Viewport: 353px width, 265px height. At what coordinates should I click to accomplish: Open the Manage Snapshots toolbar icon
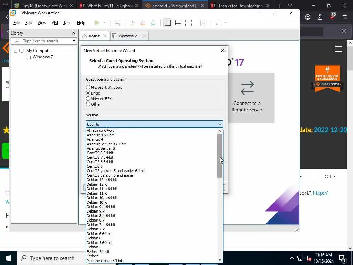[x=153, y=23]
